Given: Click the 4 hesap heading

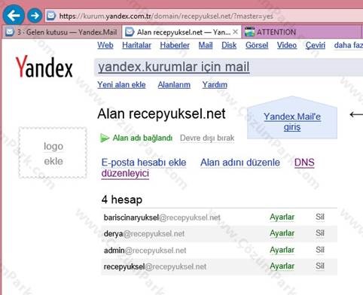Looking at the screenshot, I should click(x=122, y=200).
